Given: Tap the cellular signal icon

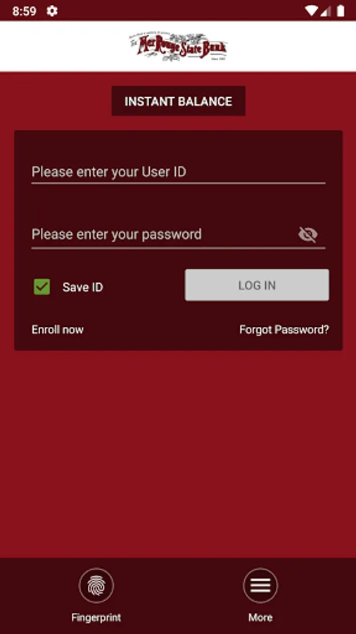Looking at the screenshot, I should [326, 11].
